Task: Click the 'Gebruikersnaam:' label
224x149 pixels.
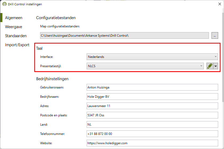Action: 52,87
